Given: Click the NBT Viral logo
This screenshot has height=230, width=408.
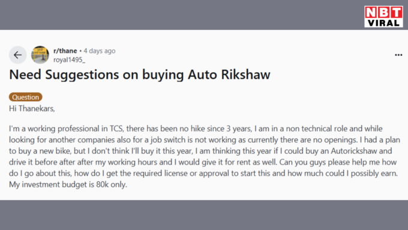Looking at the screenshot, I should point(383,16).
